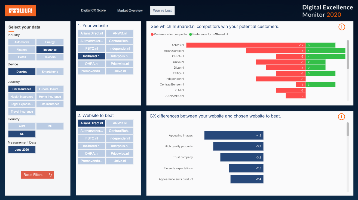Screen dimensions: 358x200
Task: Click Appearance suits product label
Action: (176, 179)
